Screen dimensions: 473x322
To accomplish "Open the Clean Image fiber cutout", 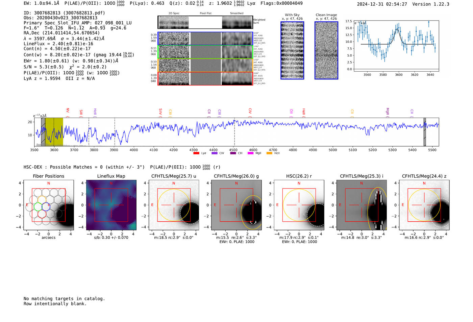I will pyautogui.click(x=326, y=50).
